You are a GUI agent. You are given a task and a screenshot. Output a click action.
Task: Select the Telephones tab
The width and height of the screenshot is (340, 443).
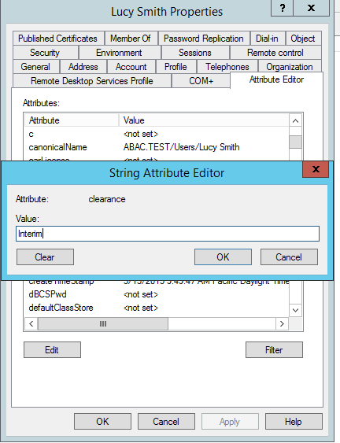pos(227,67)
